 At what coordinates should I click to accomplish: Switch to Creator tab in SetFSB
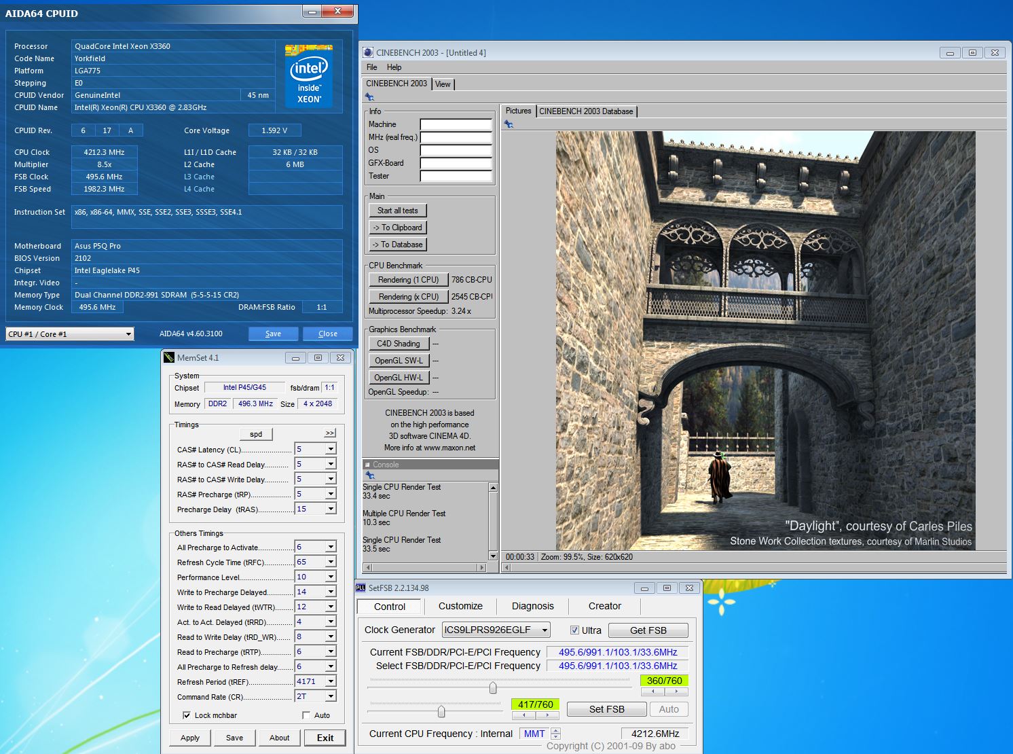(604, 606)
